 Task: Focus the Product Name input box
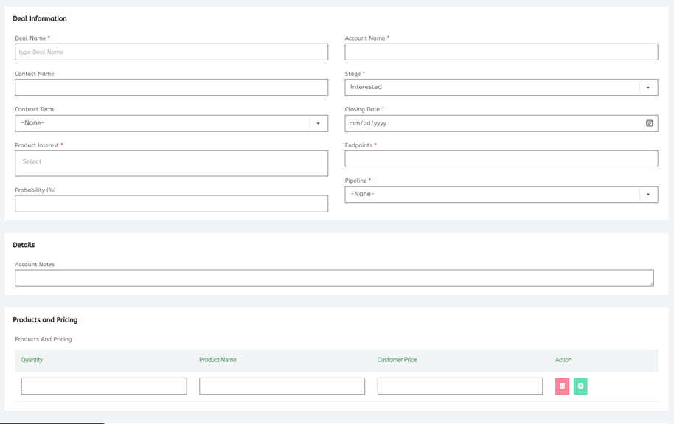[282, 386]
